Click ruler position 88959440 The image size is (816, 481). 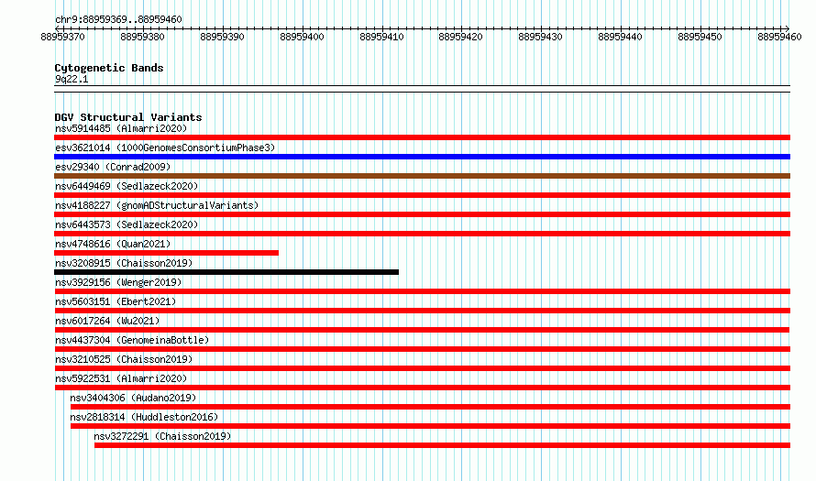pyautogui.click(x=620, y=37)
